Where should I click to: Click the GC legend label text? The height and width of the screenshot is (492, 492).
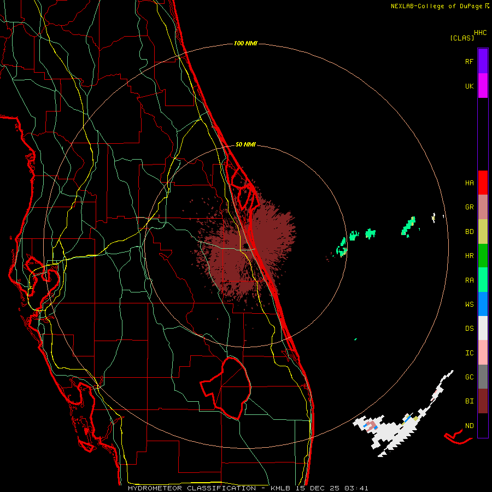click(470, 377)
